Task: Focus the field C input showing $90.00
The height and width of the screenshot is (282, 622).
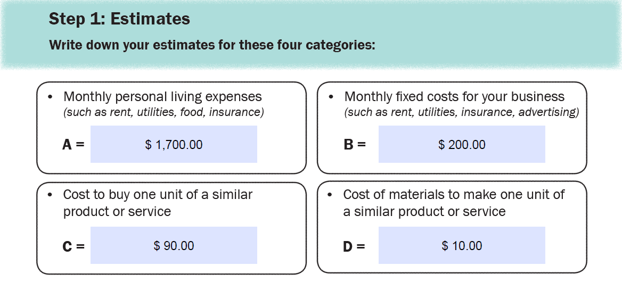Action: [x=174, y=246]
